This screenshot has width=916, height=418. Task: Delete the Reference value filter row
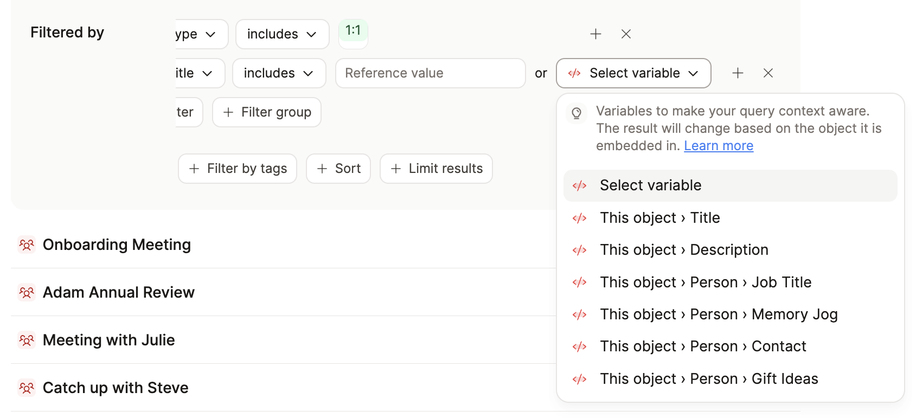tap(768, 73)
